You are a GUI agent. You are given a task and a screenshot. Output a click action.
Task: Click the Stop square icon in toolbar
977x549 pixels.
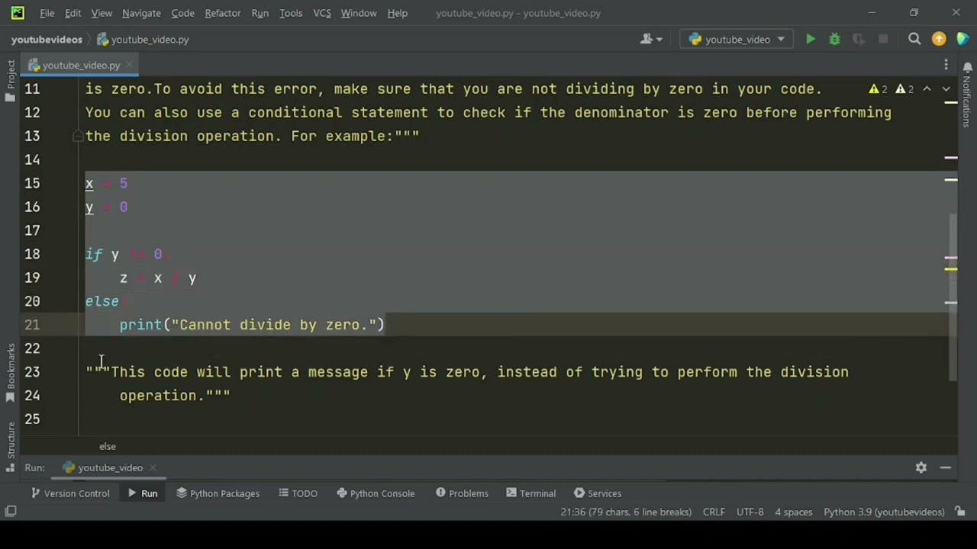coord(883,39)
